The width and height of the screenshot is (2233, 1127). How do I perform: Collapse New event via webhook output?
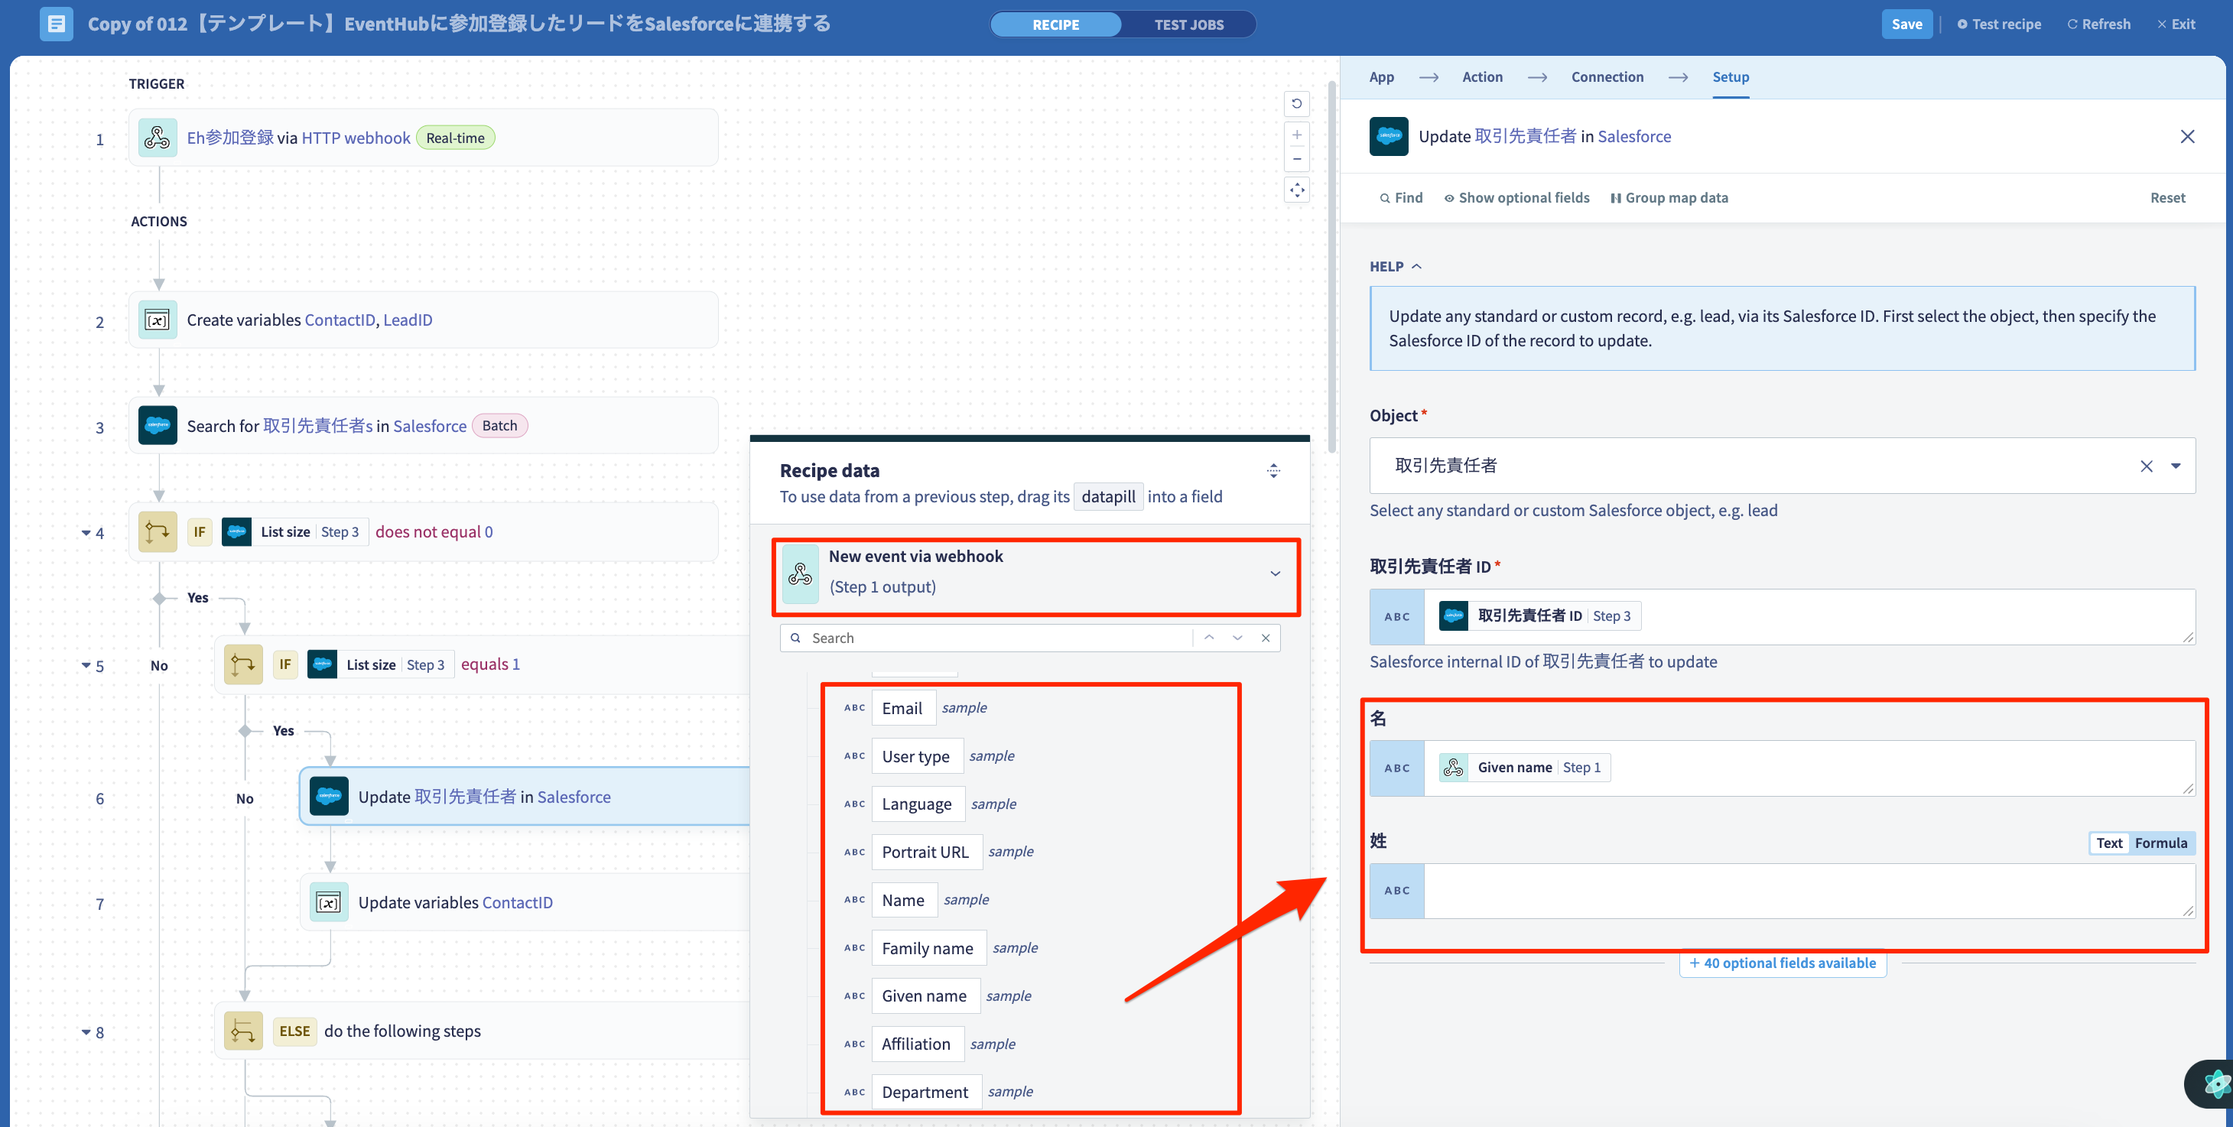click(1274, 573)
